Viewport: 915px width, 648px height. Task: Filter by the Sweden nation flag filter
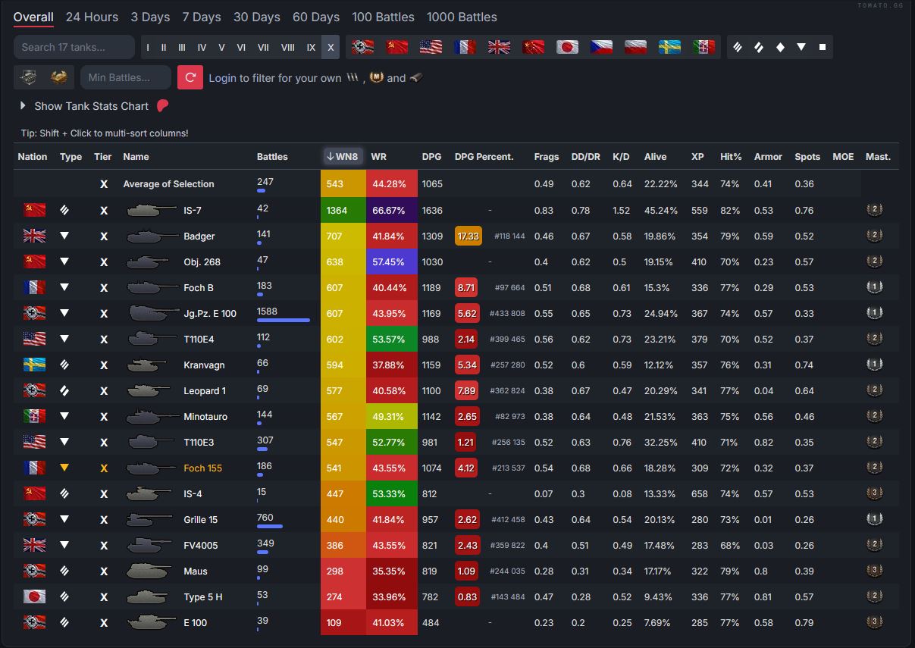(x=669, y=47)
